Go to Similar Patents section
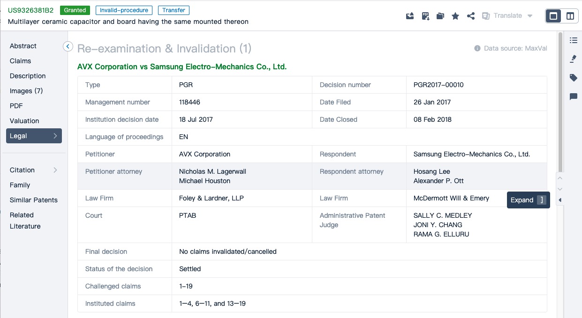Image resolution: width=582 pixels, height=318 pixels. click(34, 200)
